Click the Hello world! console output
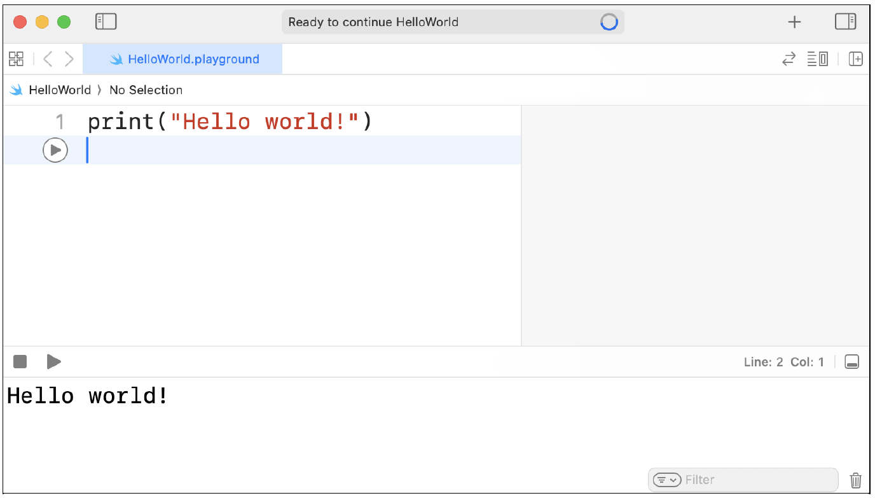This screenshot has height=498, width=875. tap(88, 396)
